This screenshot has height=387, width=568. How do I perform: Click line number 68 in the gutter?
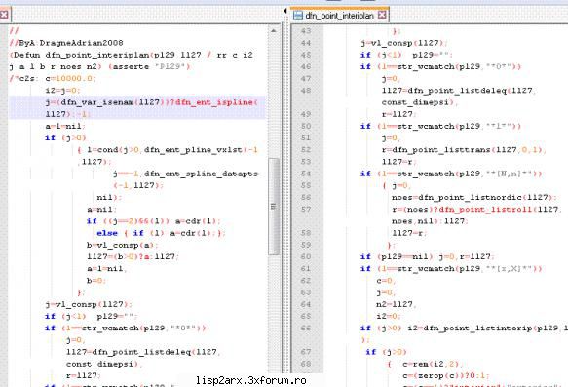tap(306, 364)
